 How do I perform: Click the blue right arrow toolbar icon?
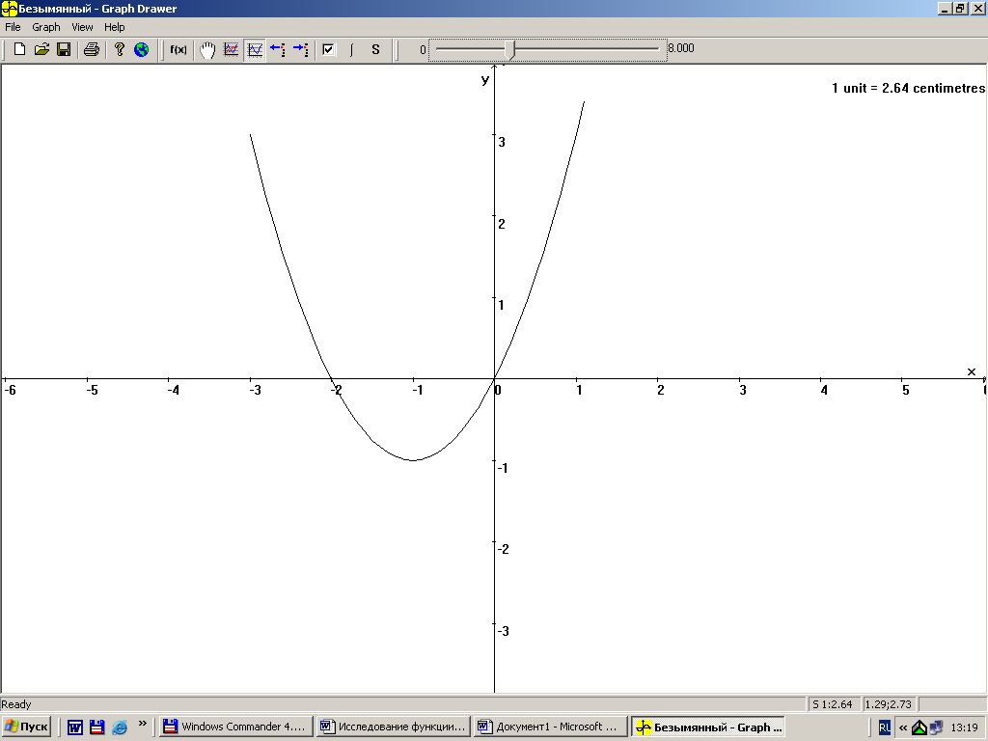301,49
